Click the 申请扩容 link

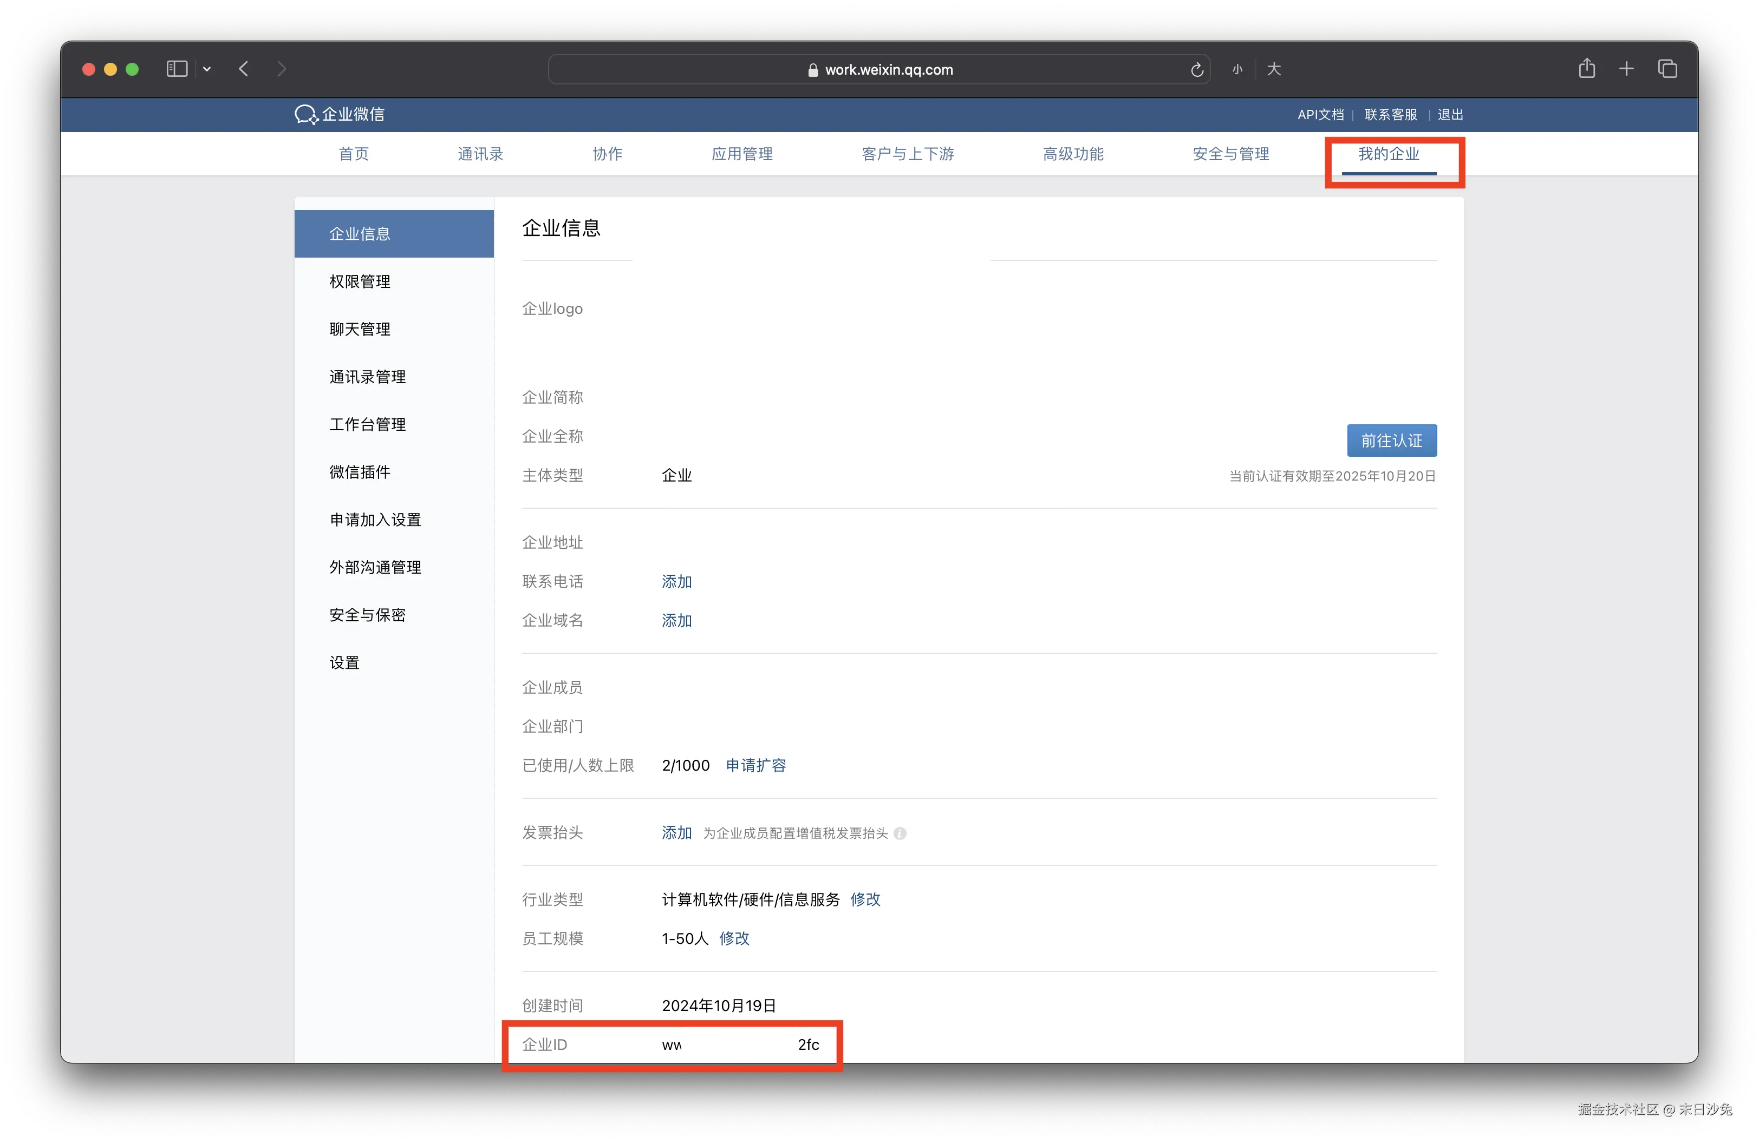756,766
